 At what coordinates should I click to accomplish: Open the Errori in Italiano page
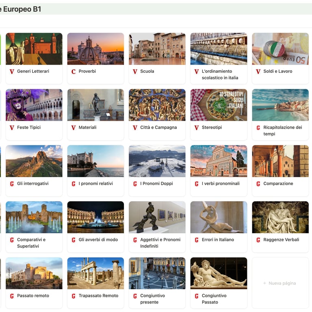pos(218,240)
